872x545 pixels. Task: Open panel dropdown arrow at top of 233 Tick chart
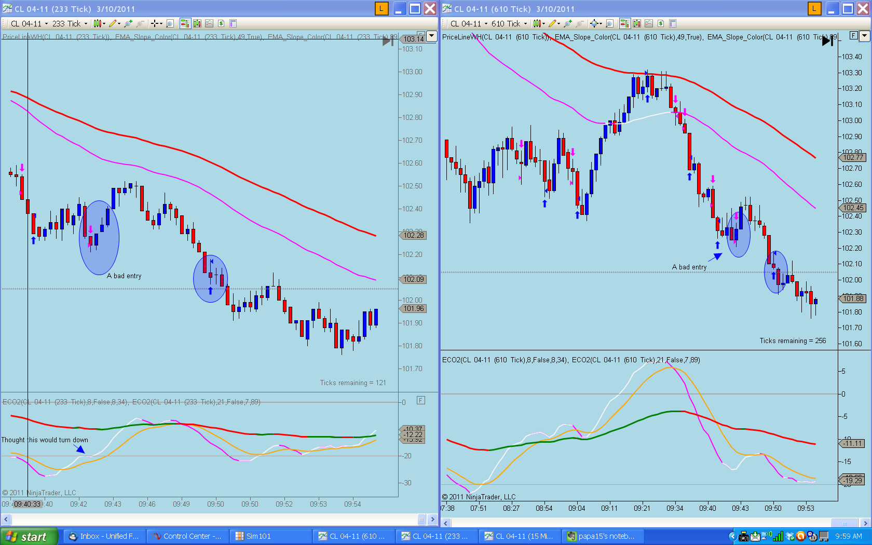click(432, 36)
